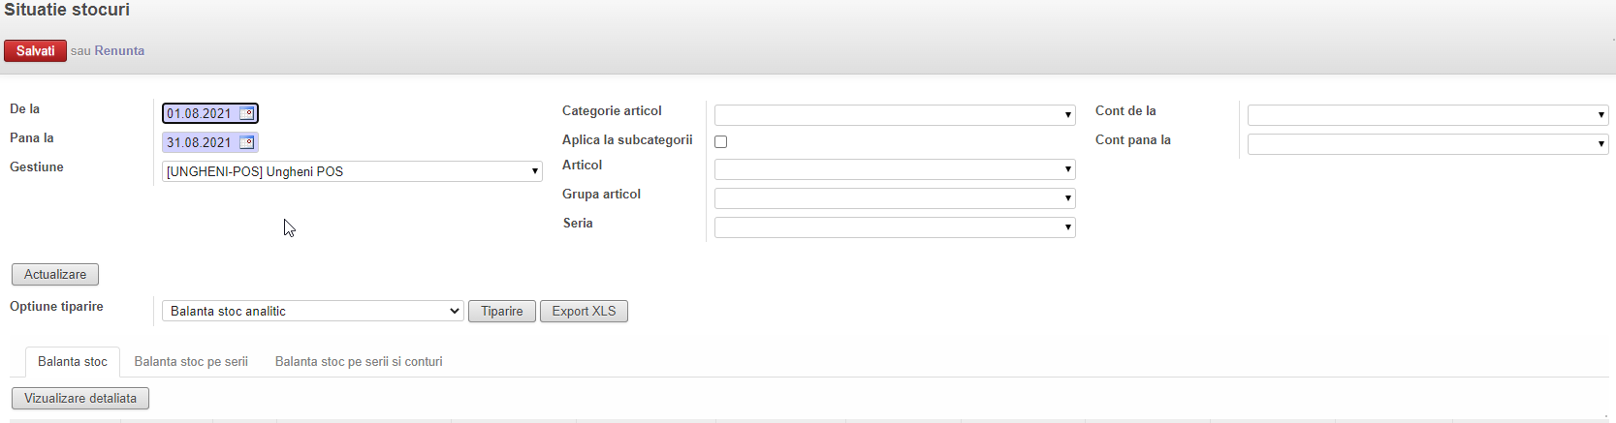Click the Renunta link

[x=119, y=50]
